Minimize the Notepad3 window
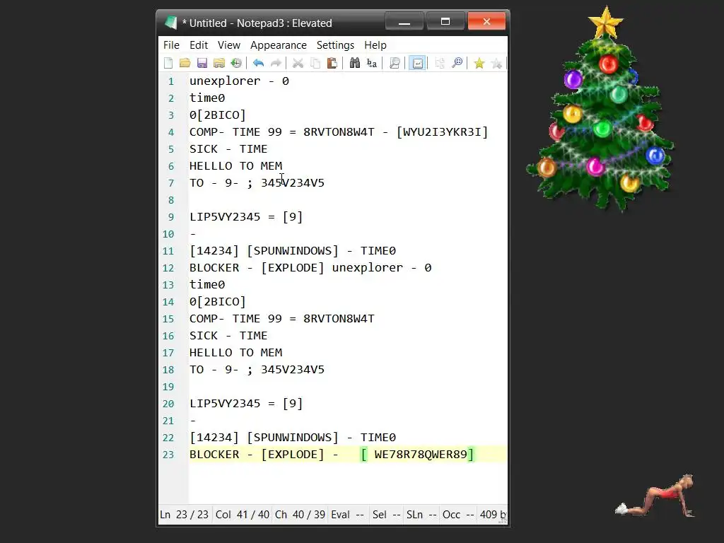 pos(404,21)
